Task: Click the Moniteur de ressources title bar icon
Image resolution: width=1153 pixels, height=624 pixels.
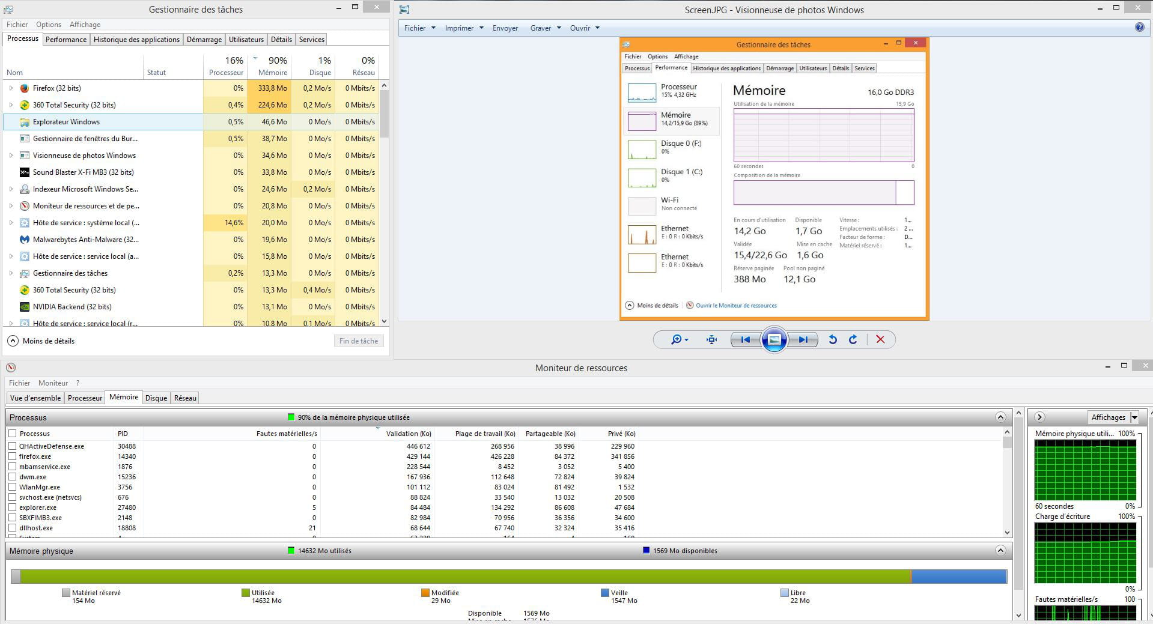Action: (x=11, y=368)
